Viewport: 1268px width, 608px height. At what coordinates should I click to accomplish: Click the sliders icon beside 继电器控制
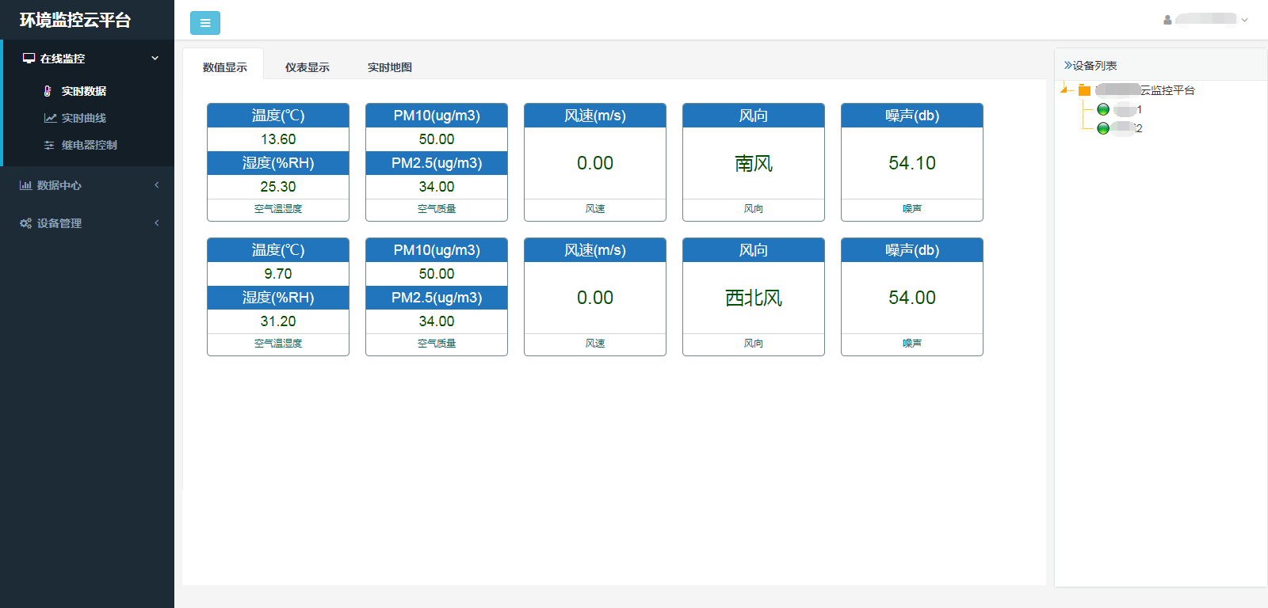click(x=49, y=145)
